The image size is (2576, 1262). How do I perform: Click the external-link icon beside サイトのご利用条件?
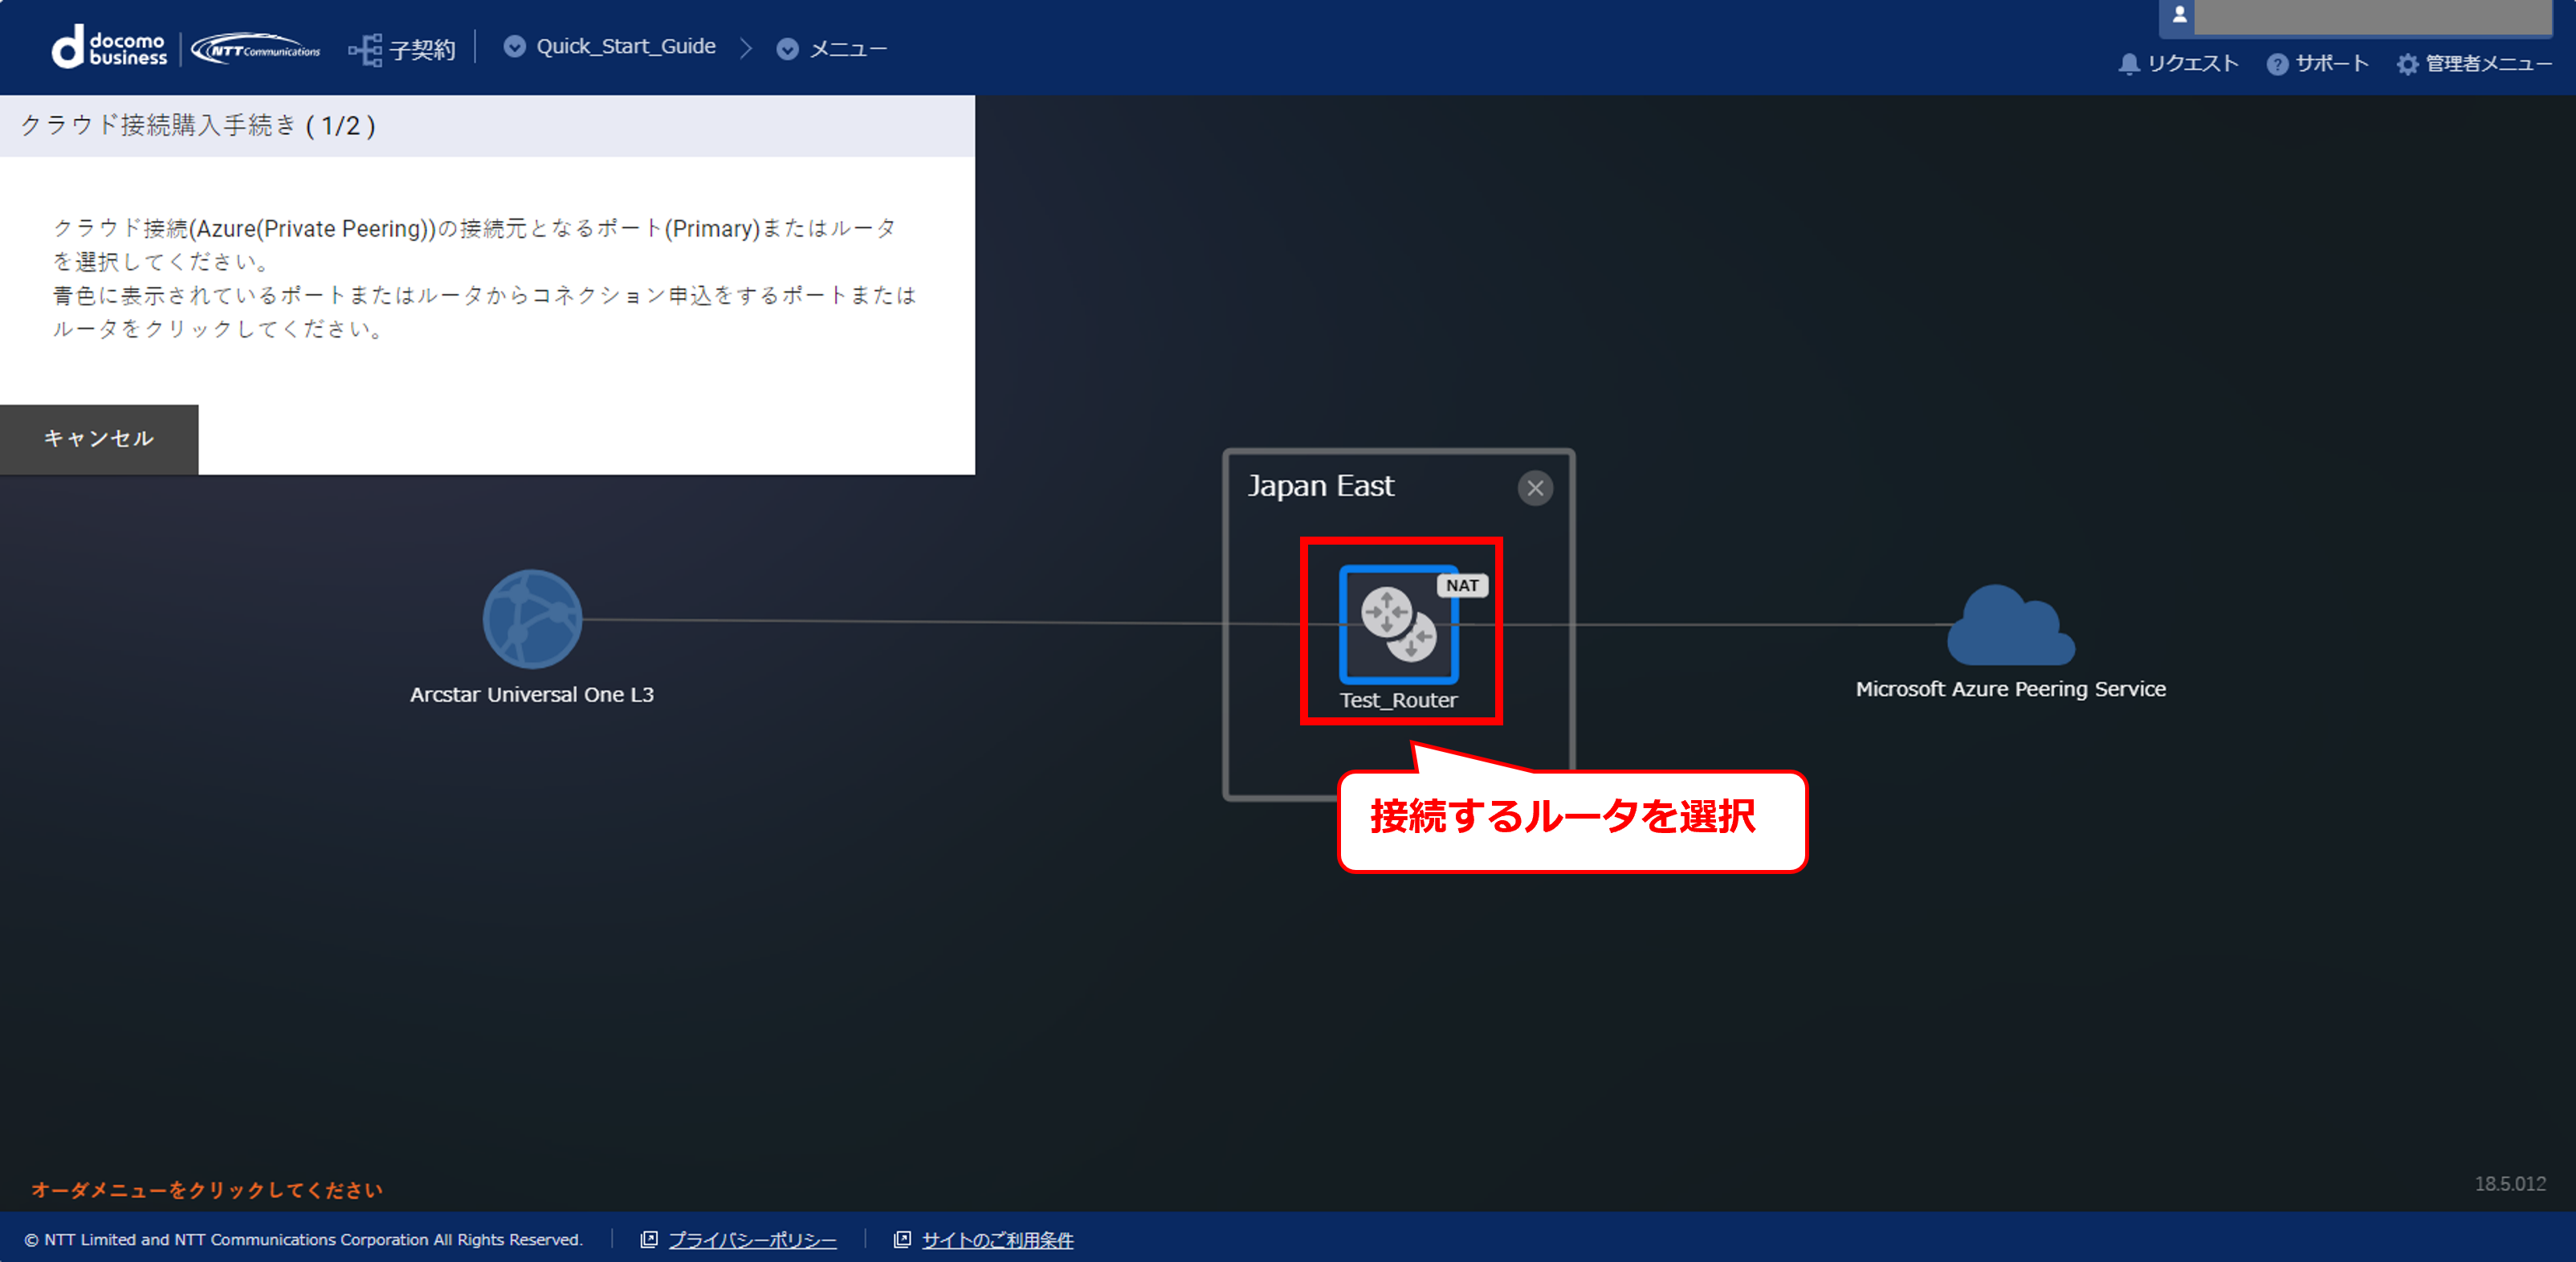click(x=902, y=1240)
